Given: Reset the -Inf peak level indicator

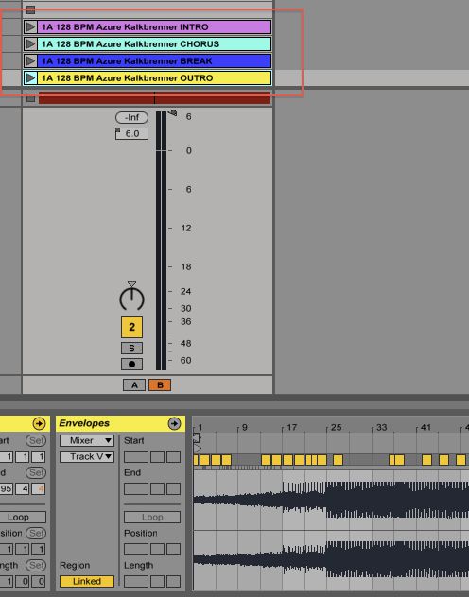Looking at the screenshot, I should pyautogui.click(x=131, y=117).
